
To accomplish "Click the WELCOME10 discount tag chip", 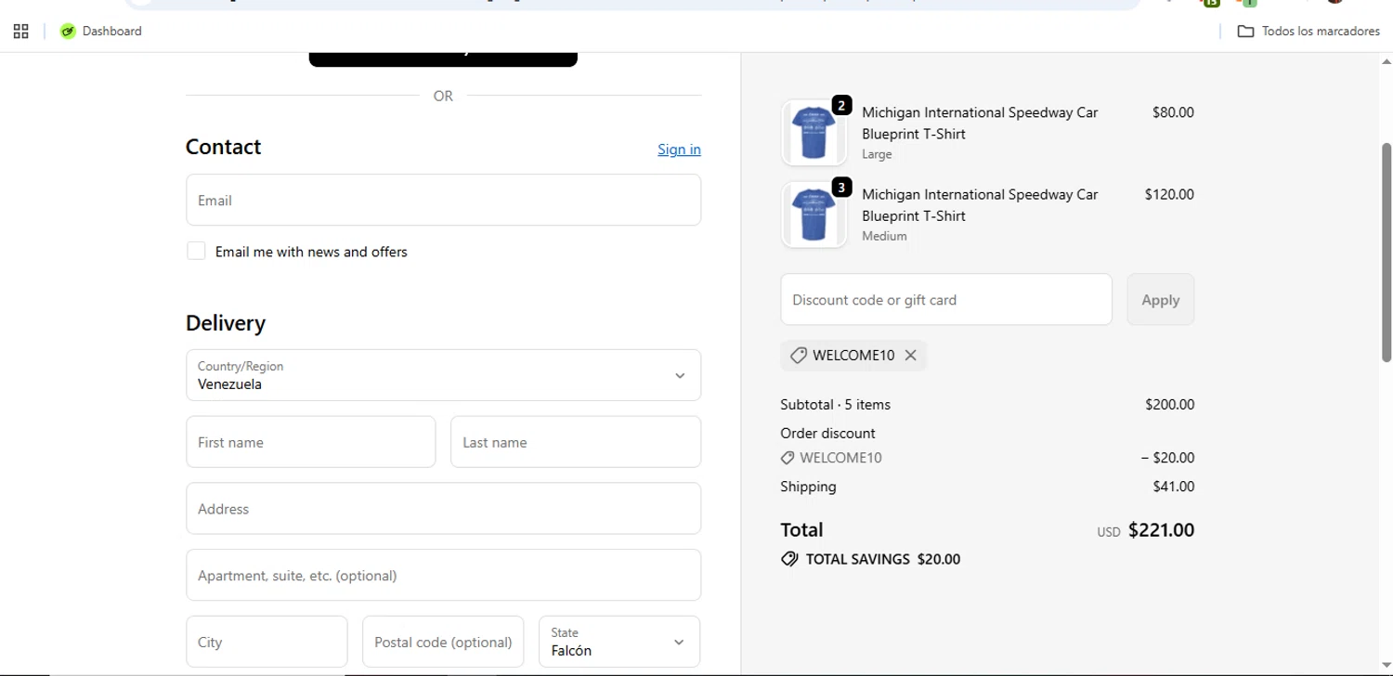I will click(853, 356).
